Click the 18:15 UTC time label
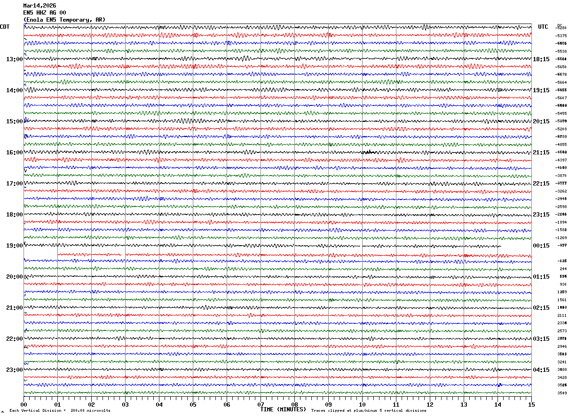 (x=541, y=59)
